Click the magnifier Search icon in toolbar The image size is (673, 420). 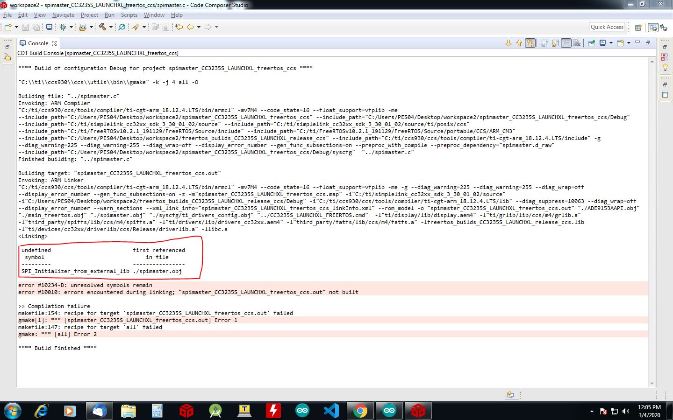point(122,27)
